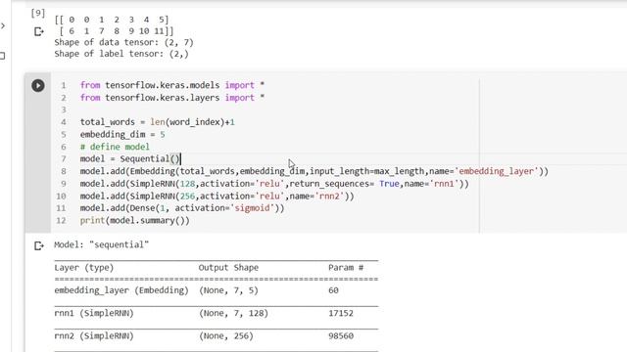This screenshot has width=627, height=352.
Task: Click the SimpleRNN(128) line named 'rnn1'
Action: [274, 184]
